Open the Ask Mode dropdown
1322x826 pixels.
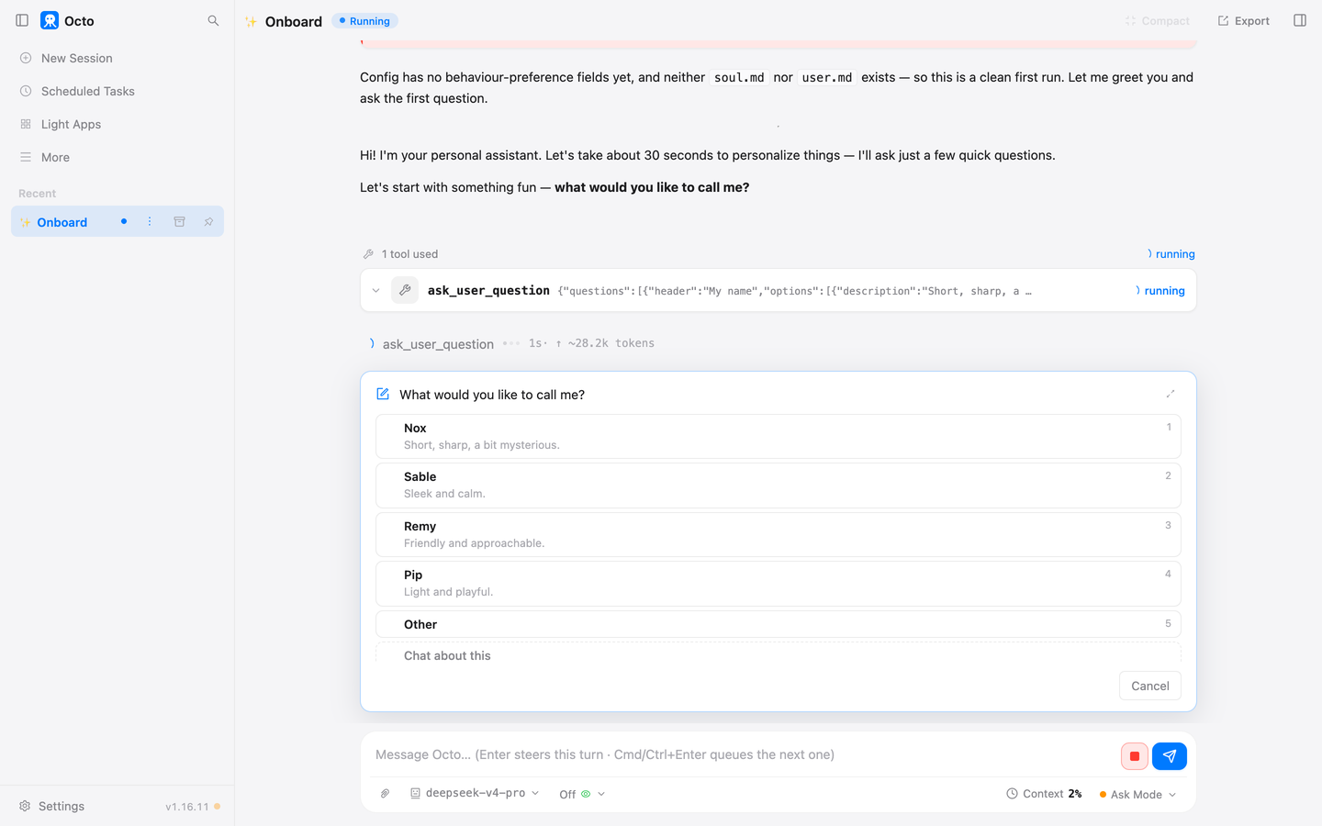(1137, 794)
